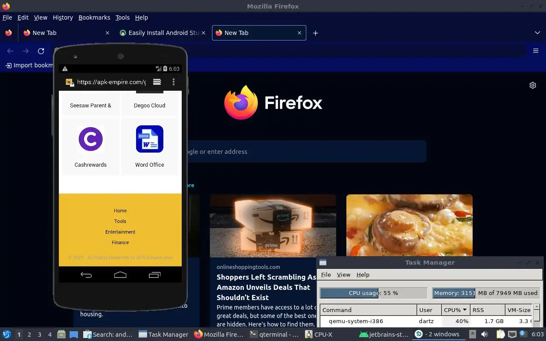Open the LXQt start menu icon
This screenshot has width=546, height=341.
(x=6, y=334)
